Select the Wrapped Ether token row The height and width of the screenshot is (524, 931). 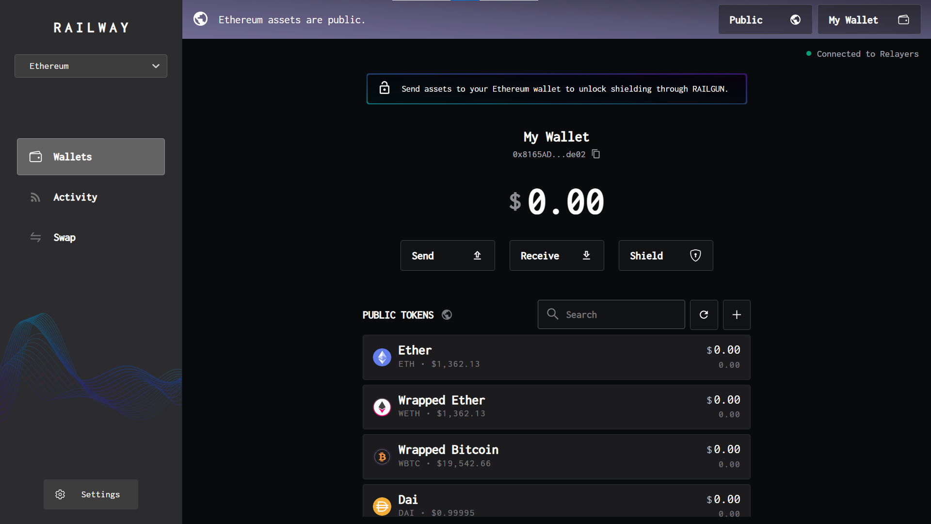pos(556,407)
